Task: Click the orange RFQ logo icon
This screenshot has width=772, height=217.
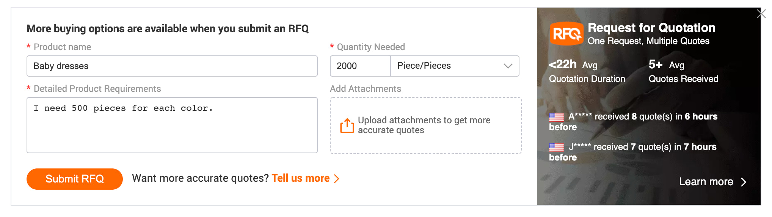Action: [x=566, y=34]
